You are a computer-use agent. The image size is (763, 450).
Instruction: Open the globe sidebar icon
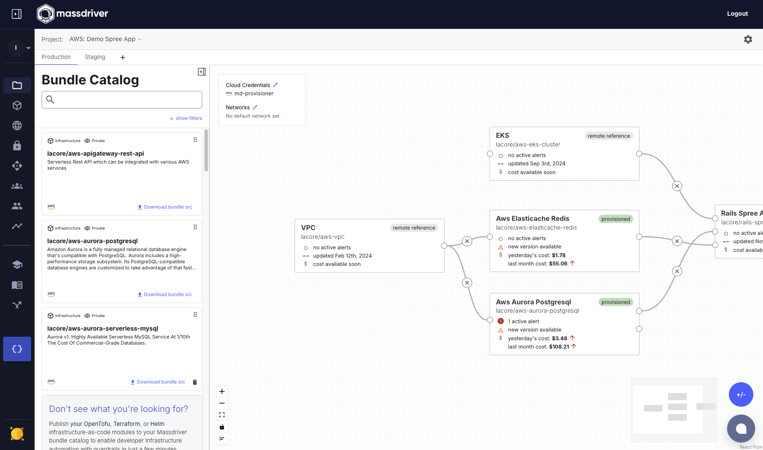17,126
